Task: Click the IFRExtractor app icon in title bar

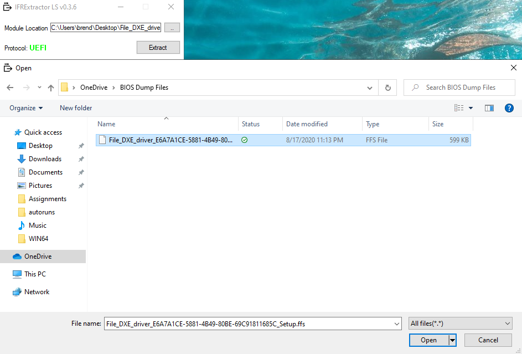Action: 7,7
